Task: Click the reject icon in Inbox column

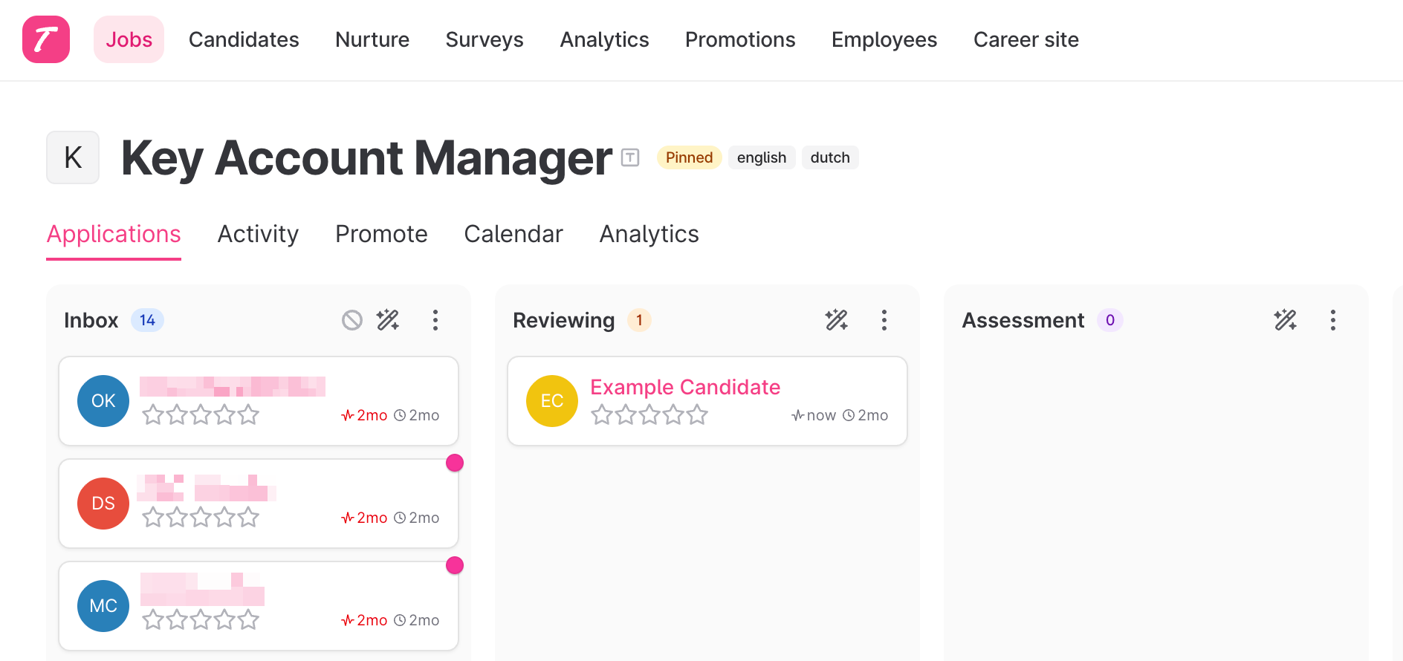Action: (352, 320)
